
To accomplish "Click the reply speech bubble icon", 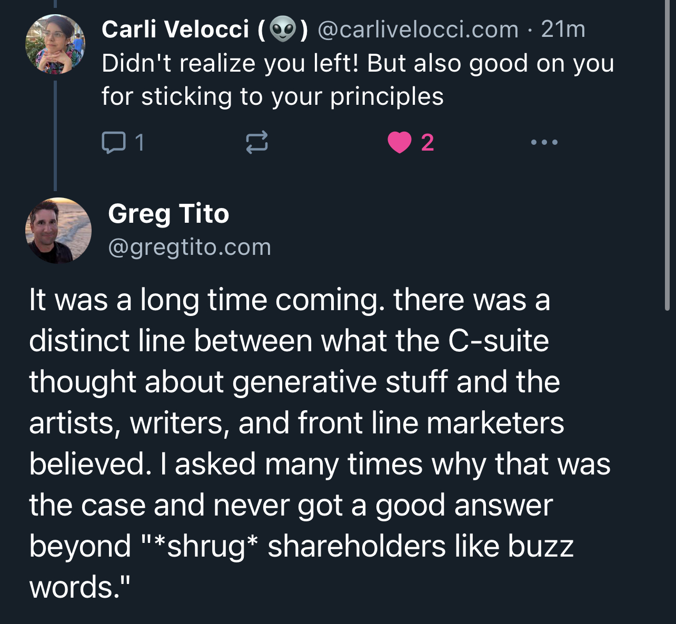I will pos(113,142).
